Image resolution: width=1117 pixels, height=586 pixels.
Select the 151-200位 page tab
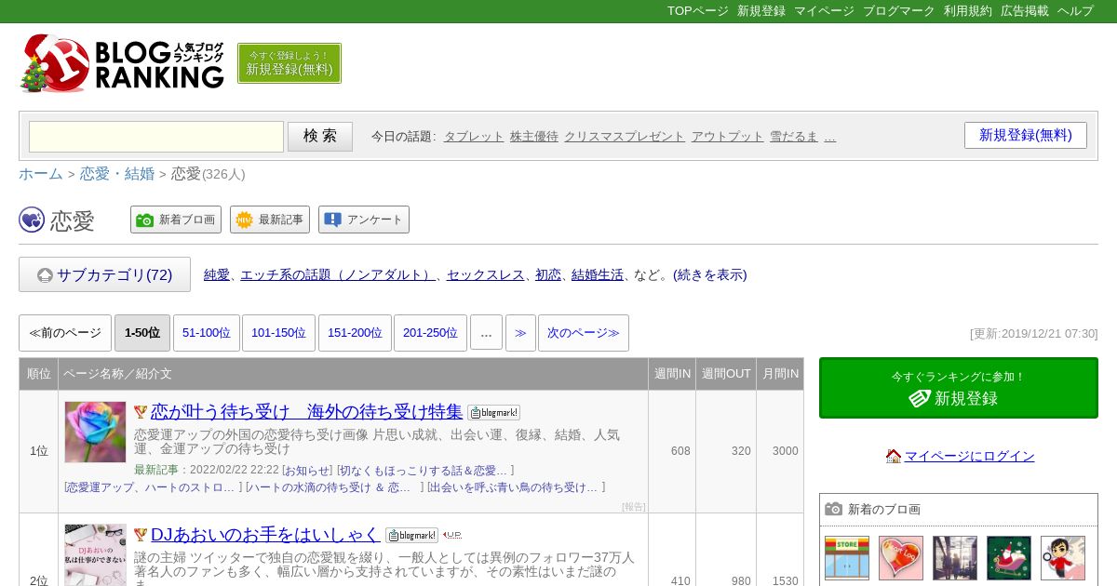coord(355,333)
